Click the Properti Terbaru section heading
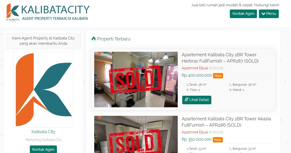This screenshot has height=153, width=291. click(x=114, y=39)
